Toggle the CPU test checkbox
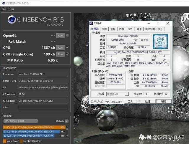Screen dimensions: 189x144 click(x=67, y=47)
